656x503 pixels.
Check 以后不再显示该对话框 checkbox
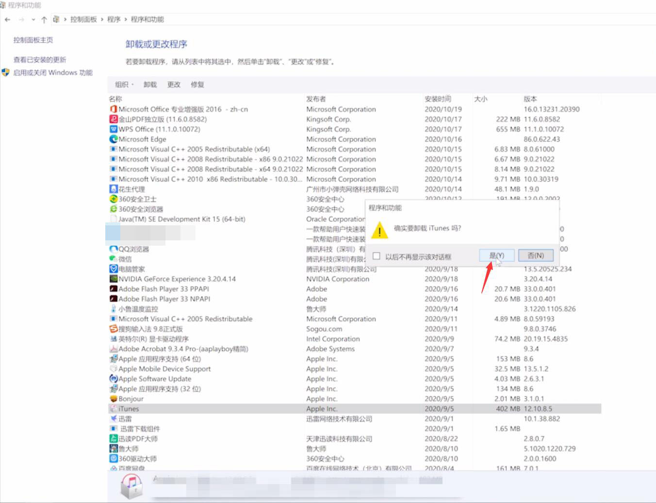(376, 256)
